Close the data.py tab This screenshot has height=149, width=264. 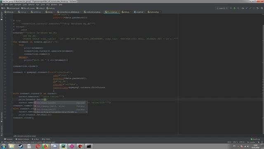tap(131, 12)
